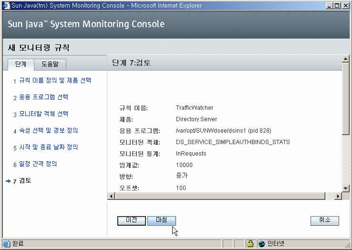Maximize the Internet Explorer window
Screen dimensions: 352x250
pyautogui.click(x=337, y=6)
